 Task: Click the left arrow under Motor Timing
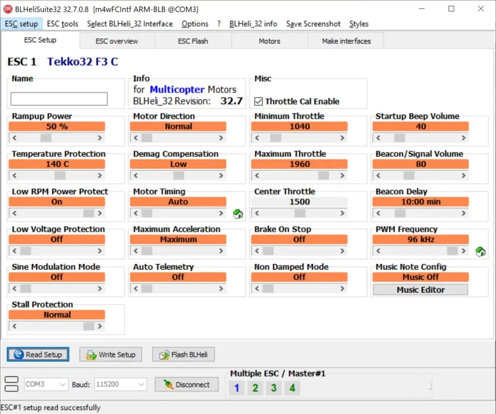(x=136, y=213)
